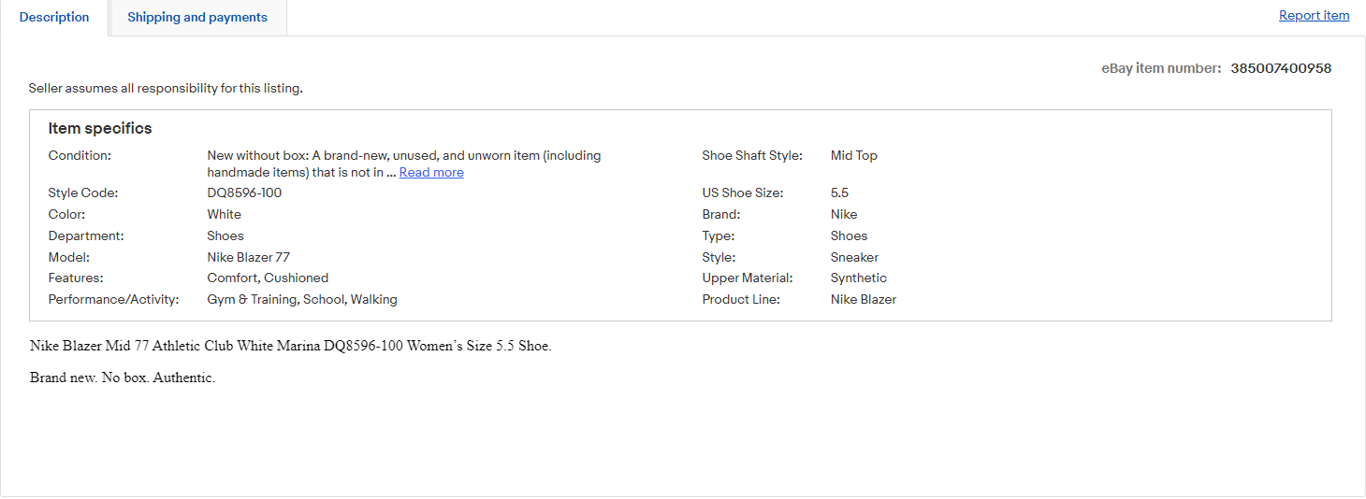Click the US Shoe Size value 5.5
Viewport: 1366px width, 499px height.
pyautogui.click(x=839, y=193)
